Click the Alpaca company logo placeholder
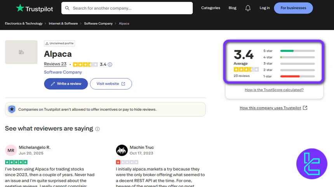 [x=21, y=52]
